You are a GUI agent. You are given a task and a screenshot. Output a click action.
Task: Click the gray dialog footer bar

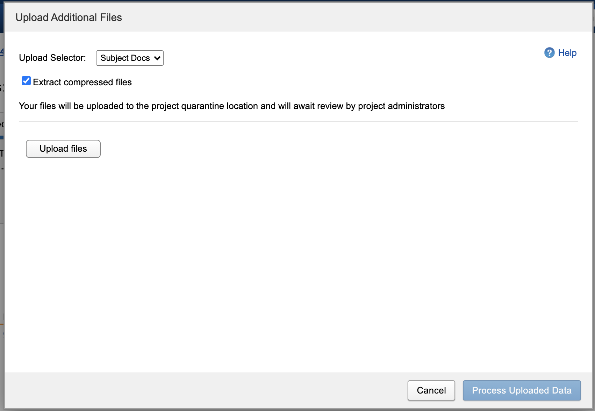pyautogui.click(x=210, y=390)
